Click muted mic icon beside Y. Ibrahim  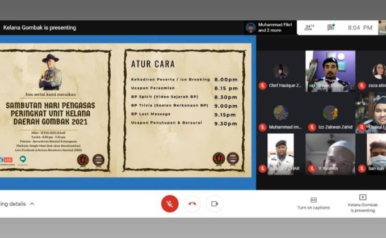(x=312, y=168)
